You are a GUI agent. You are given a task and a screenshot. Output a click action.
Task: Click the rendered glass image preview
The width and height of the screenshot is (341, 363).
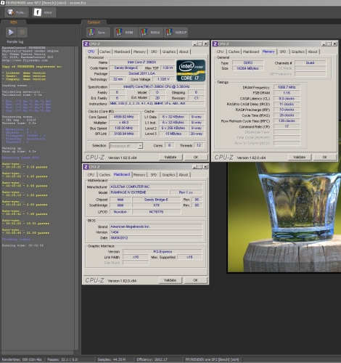(x=284, y=217)
